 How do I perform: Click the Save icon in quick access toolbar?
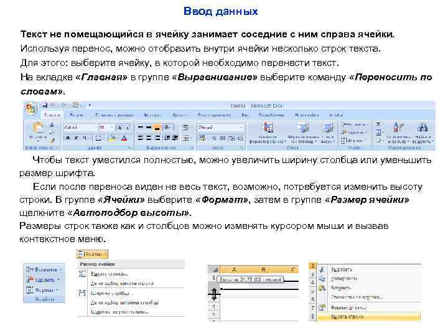45,105
